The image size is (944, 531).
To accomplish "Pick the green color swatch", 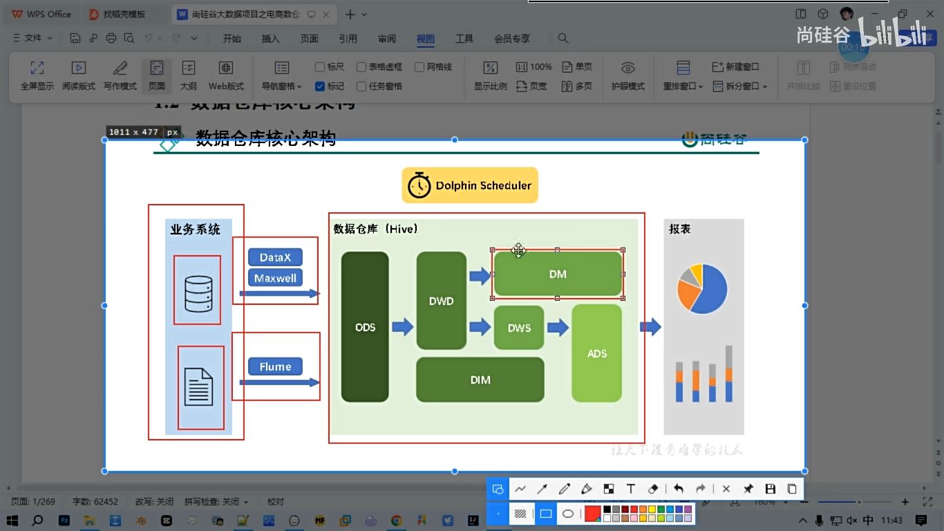I will (x=661, y=510).
